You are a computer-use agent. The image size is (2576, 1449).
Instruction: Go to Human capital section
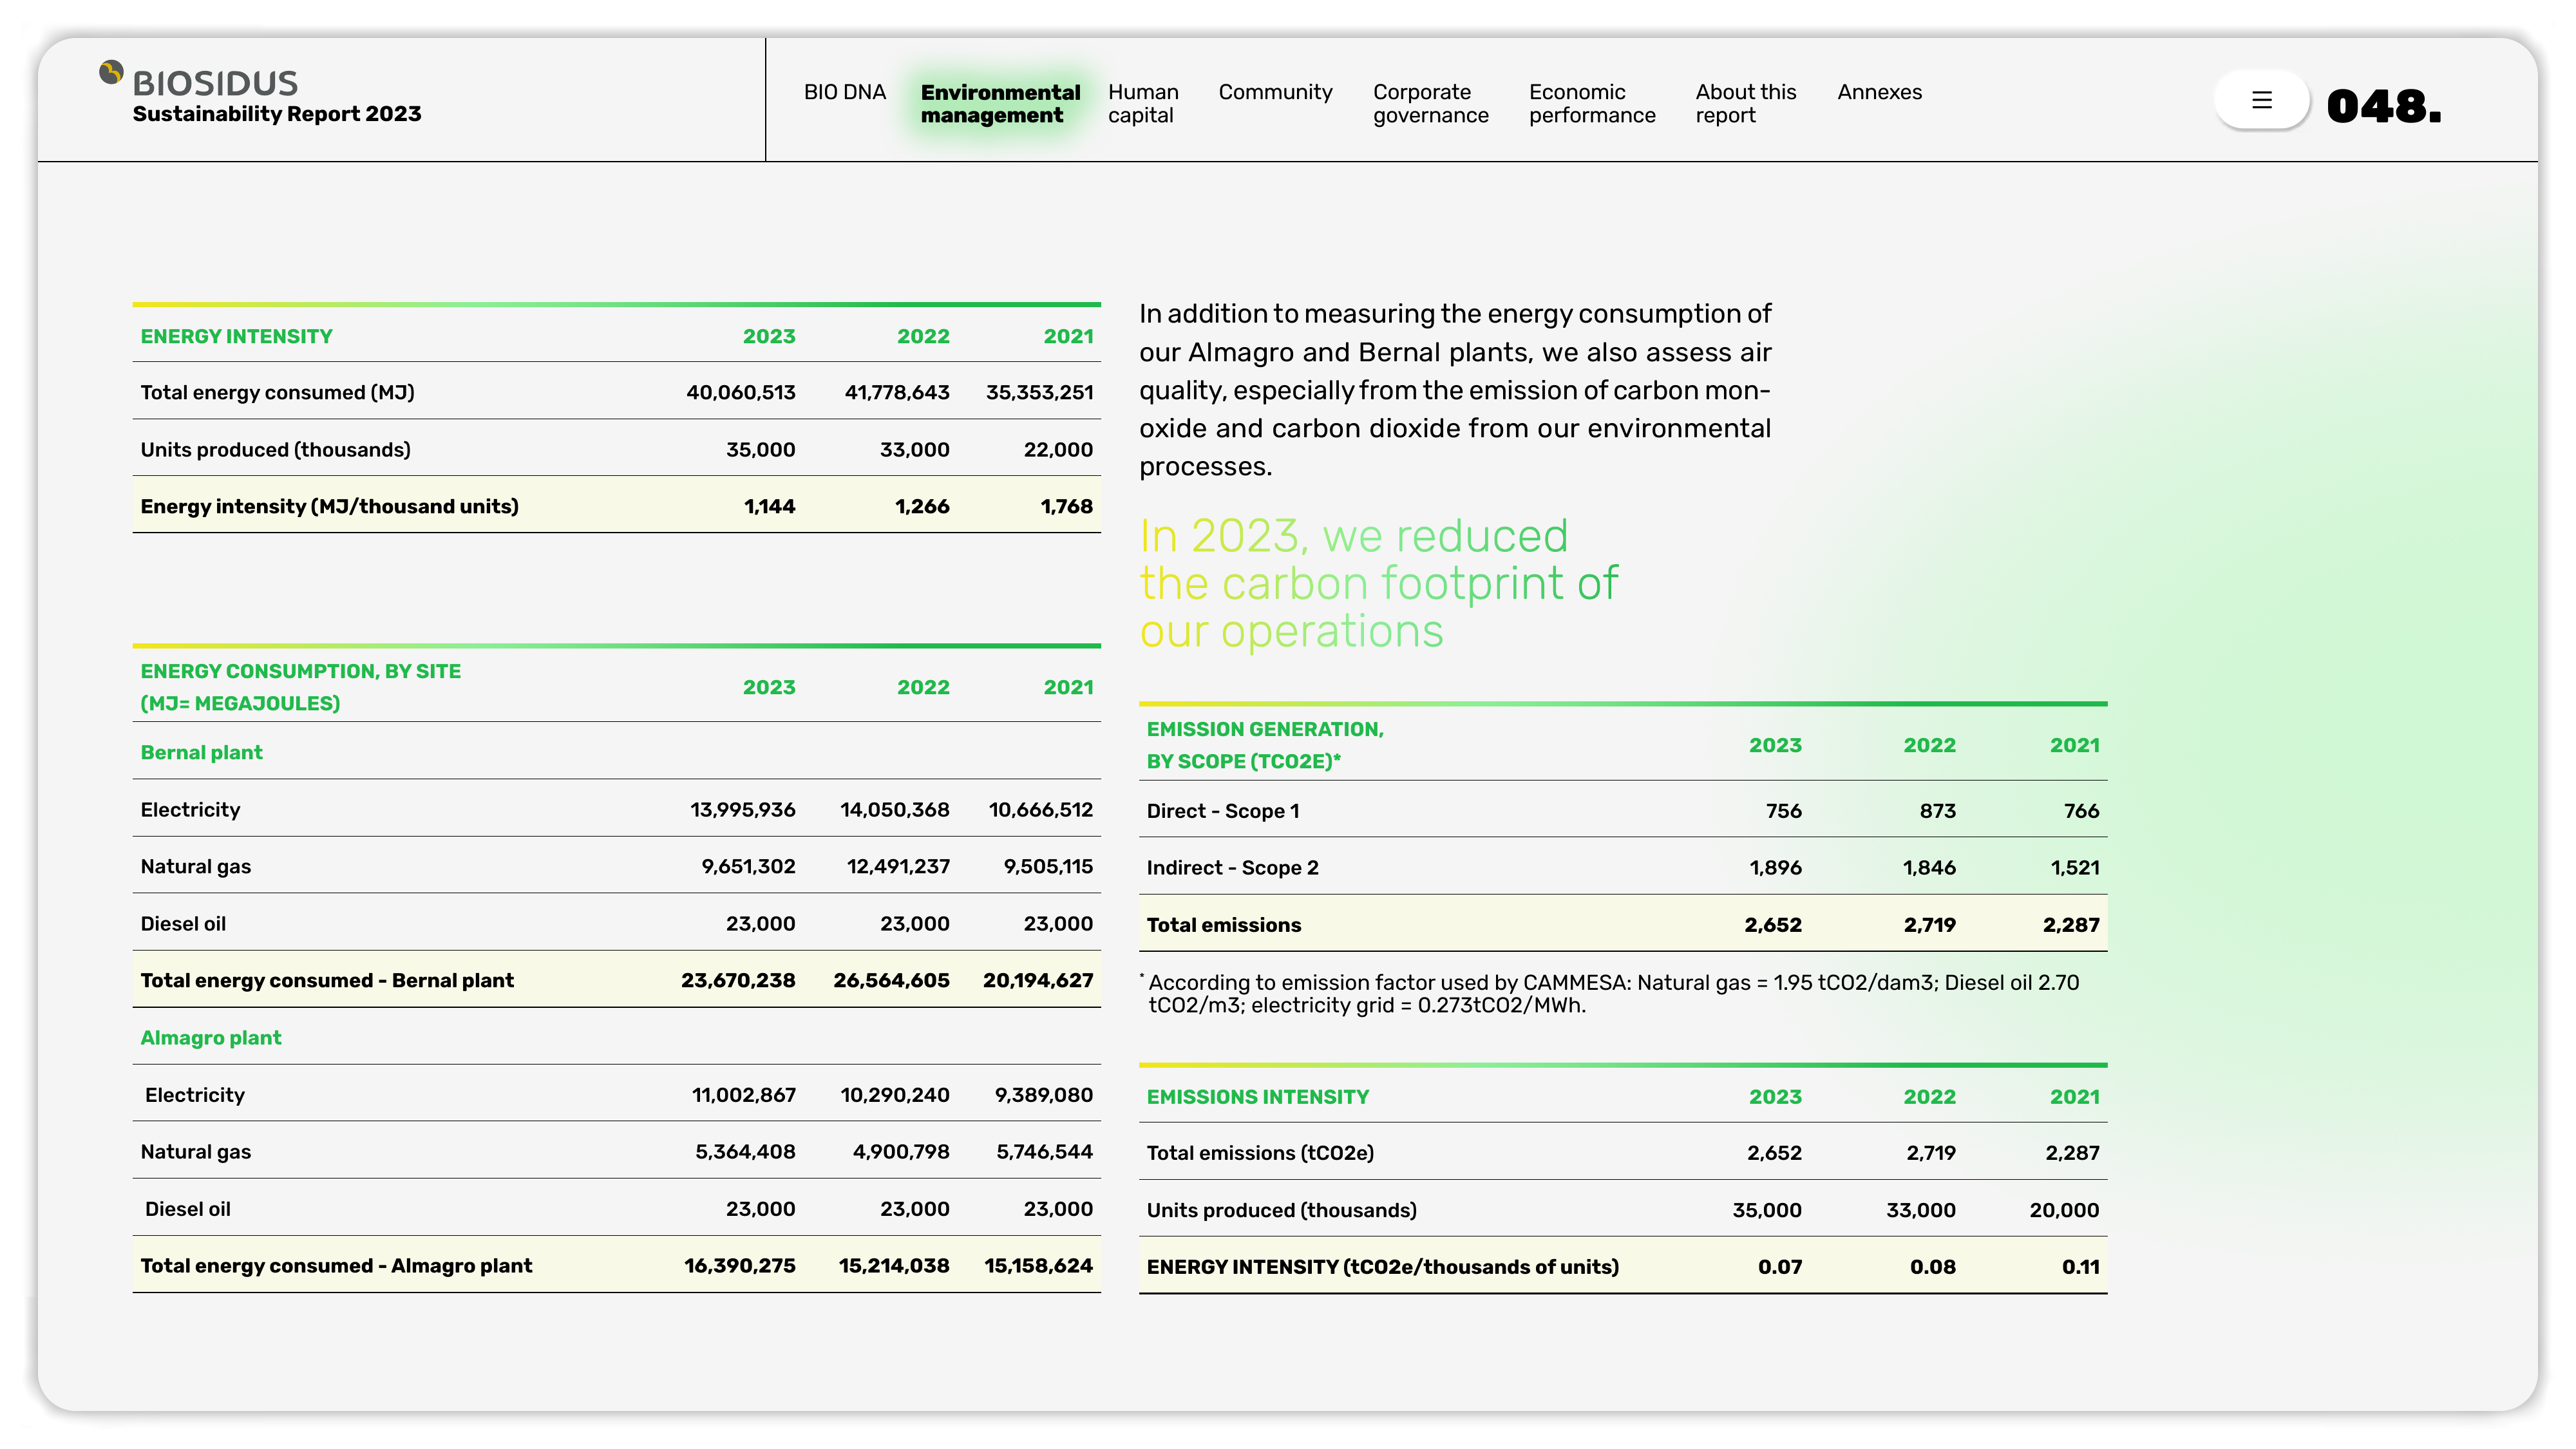1142,104
